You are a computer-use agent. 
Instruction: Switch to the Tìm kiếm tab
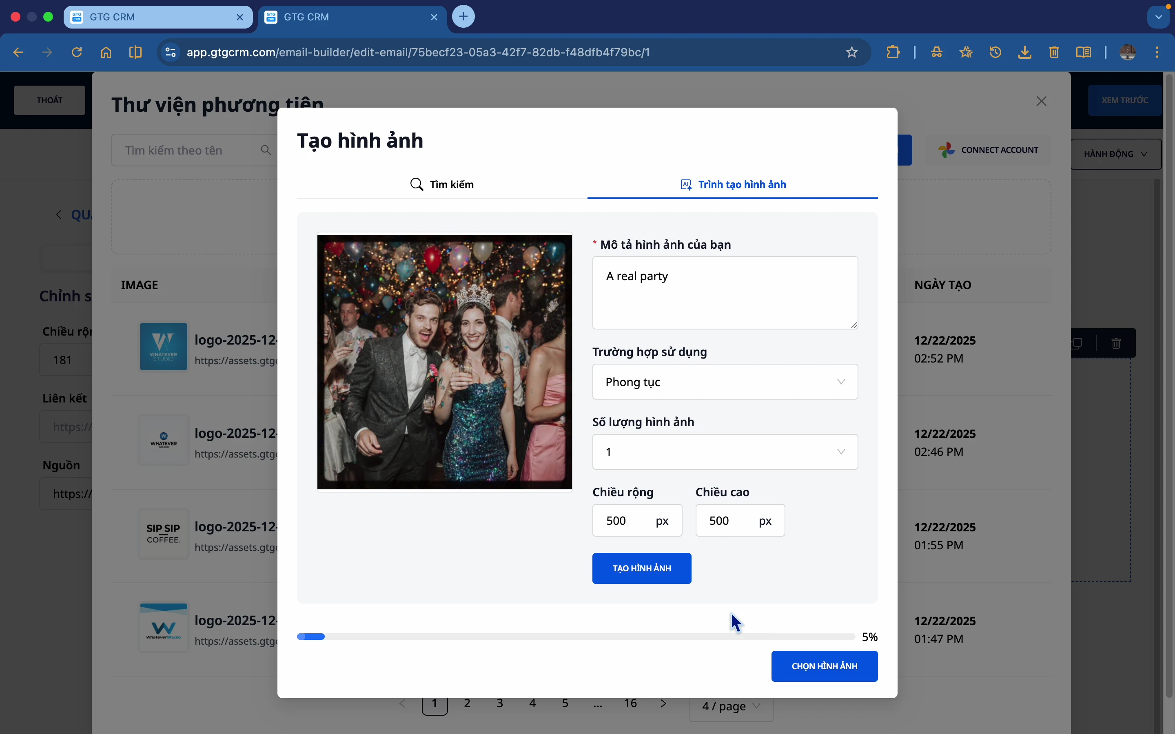[442, 184]
